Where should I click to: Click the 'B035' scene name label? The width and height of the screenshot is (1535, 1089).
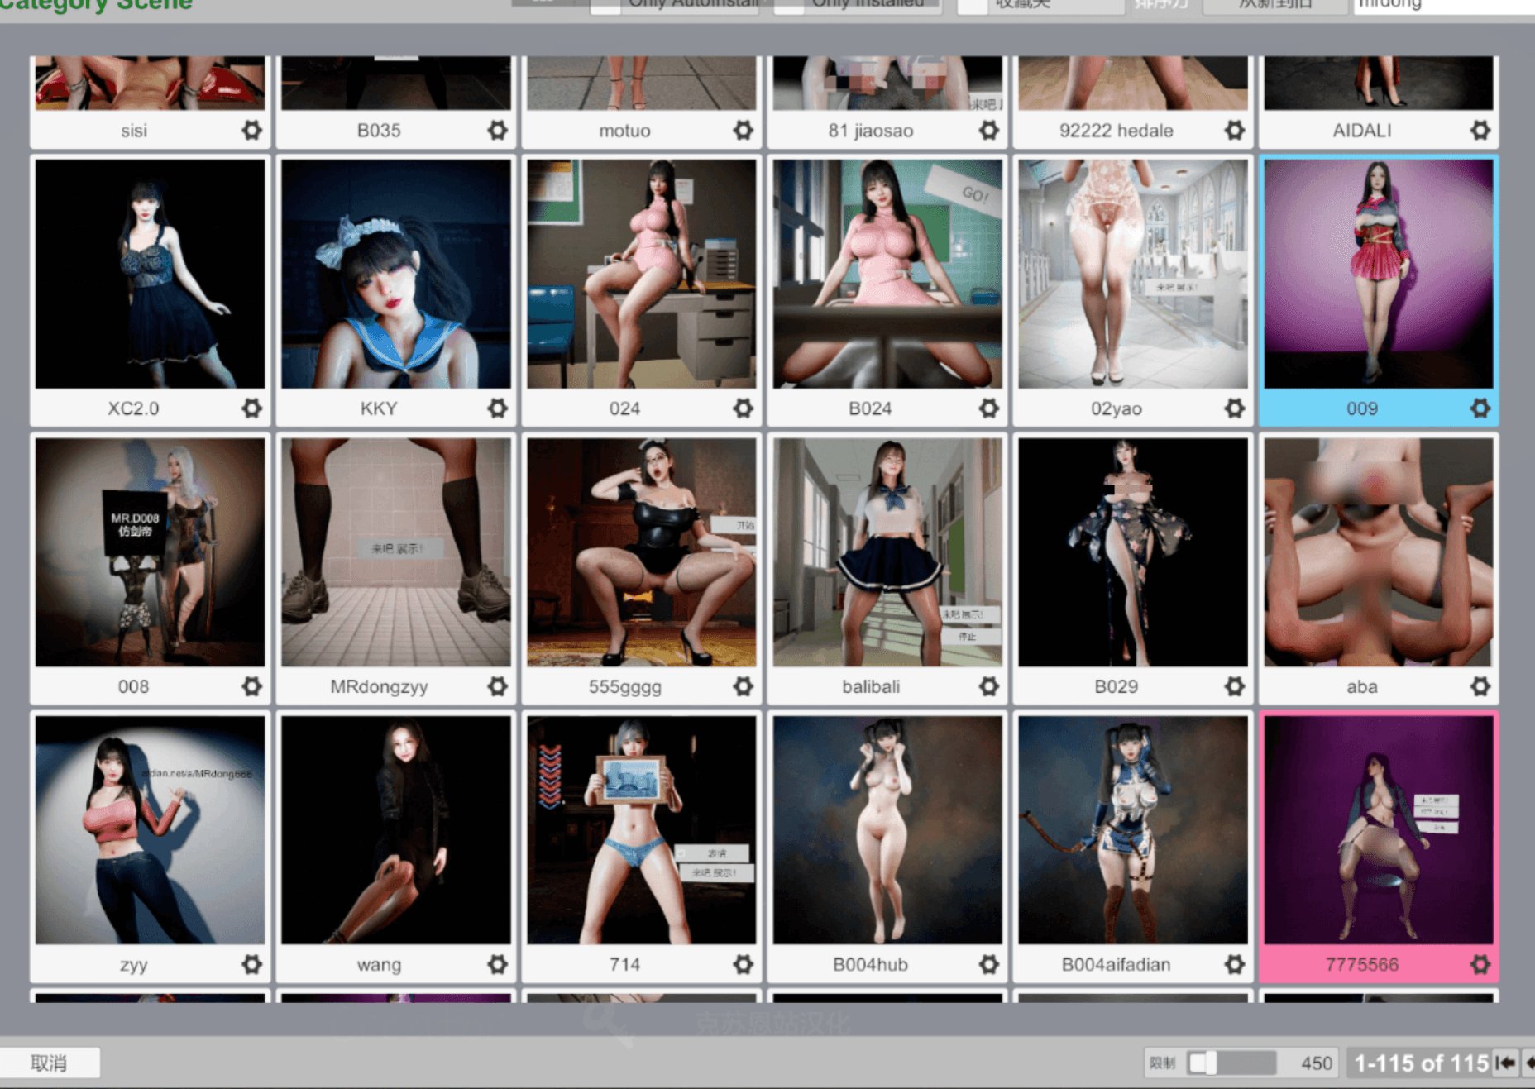[x=379, y=131]
